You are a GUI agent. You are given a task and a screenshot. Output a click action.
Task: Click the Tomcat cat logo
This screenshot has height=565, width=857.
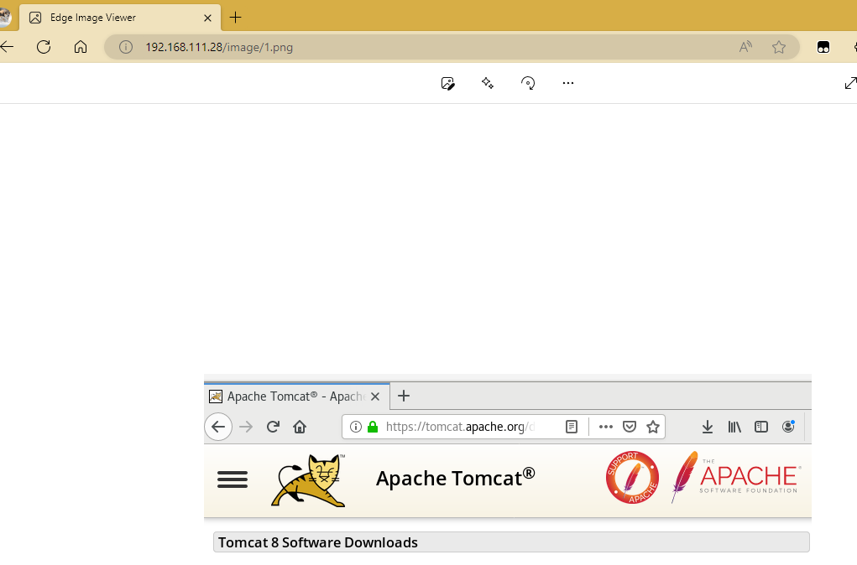(x=309, y=480)
